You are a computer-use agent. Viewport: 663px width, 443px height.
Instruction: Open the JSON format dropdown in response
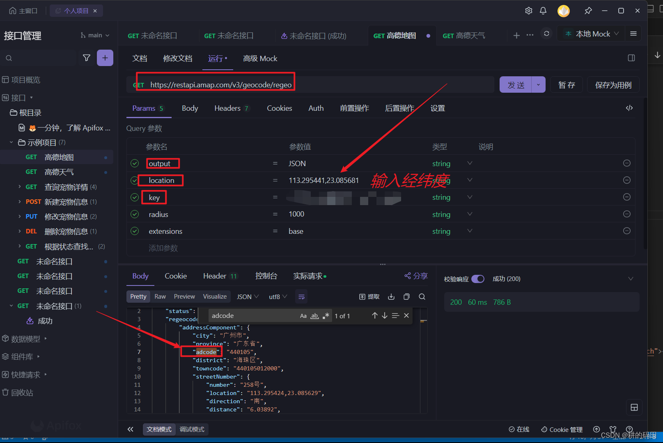click(x=248, y=297)
